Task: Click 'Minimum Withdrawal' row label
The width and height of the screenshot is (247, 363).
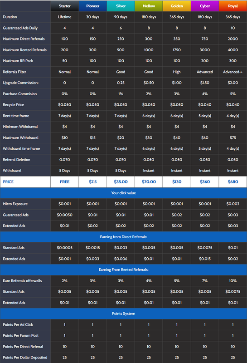Action: coord(20,127)
